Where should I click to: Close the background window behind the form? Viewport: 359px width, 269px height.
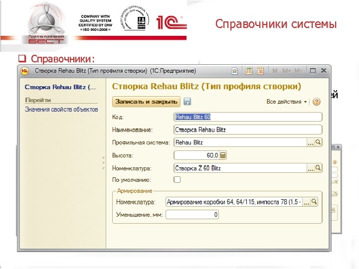[x=338, y=147]
